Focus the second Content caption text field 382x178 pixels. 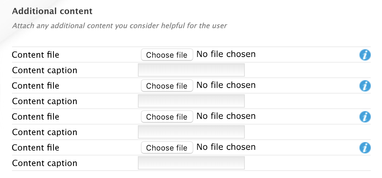191,101
